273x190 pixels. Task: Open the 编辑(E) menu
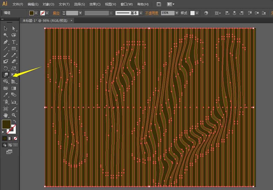33,4
